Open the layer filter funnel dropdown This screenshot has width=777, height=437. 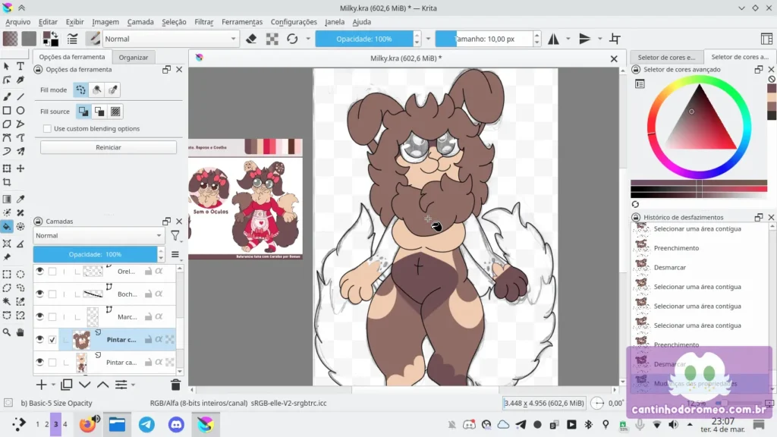click(175, 237)
